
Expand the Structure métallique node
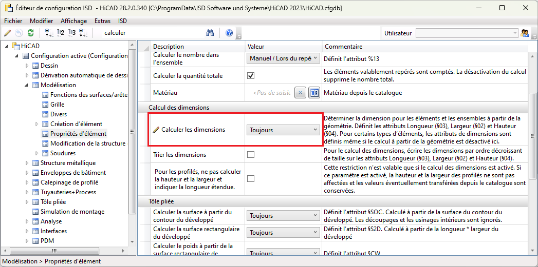[27, 163]
